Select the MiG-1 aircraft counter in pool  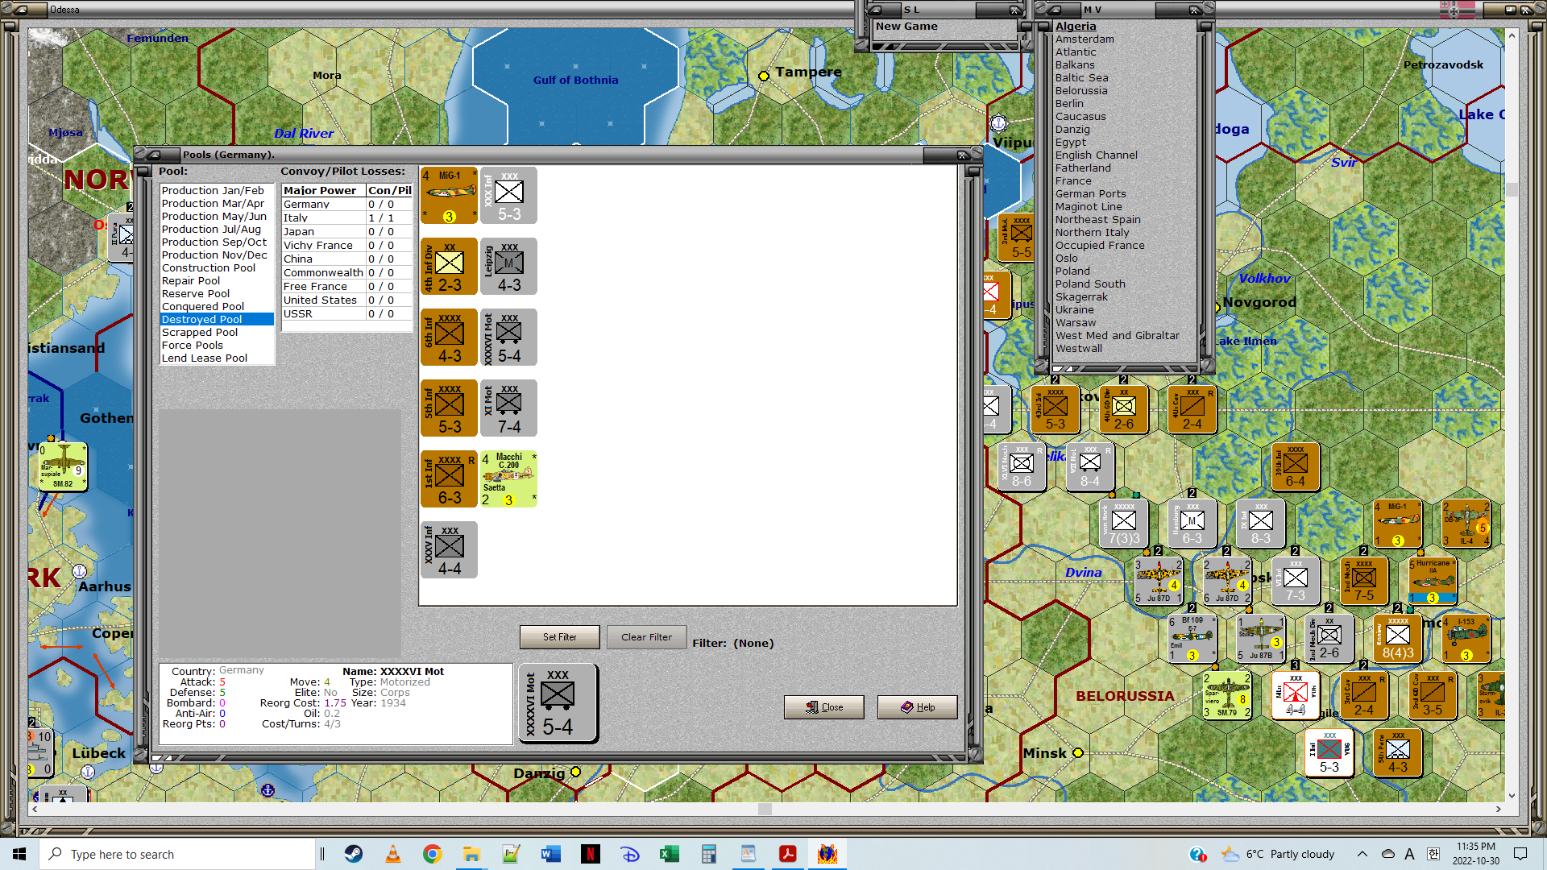[x=449, y=196]
